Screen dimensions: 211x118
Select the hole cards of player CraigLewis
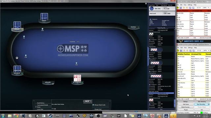pyautogui.click(x=77, y=78)
